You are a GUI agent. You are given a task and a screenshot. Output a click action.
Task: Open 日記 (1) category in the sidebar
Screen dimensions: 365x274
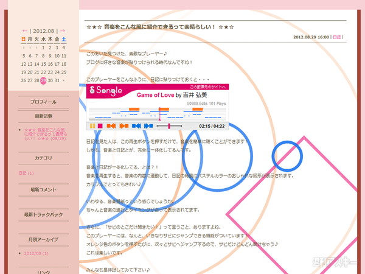coord(26,173)
